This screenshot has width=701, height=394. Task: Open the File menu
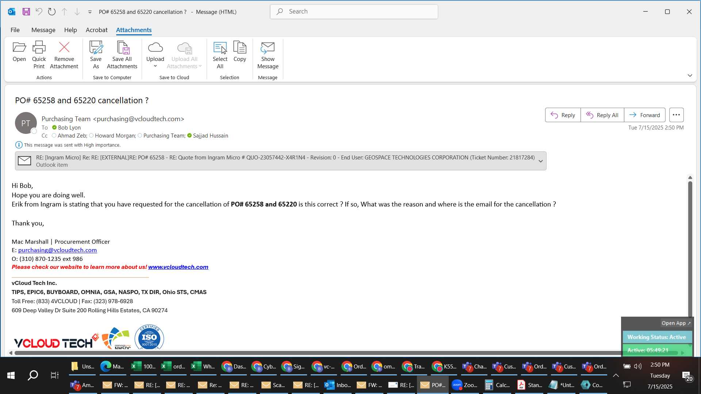[x=15, y=30]
